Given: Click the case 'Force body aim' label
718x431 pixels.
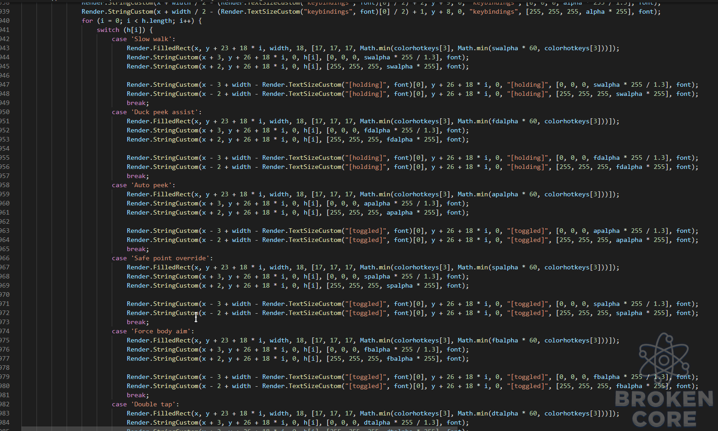Looking at the screenshot, I should (x=153, y=331).
